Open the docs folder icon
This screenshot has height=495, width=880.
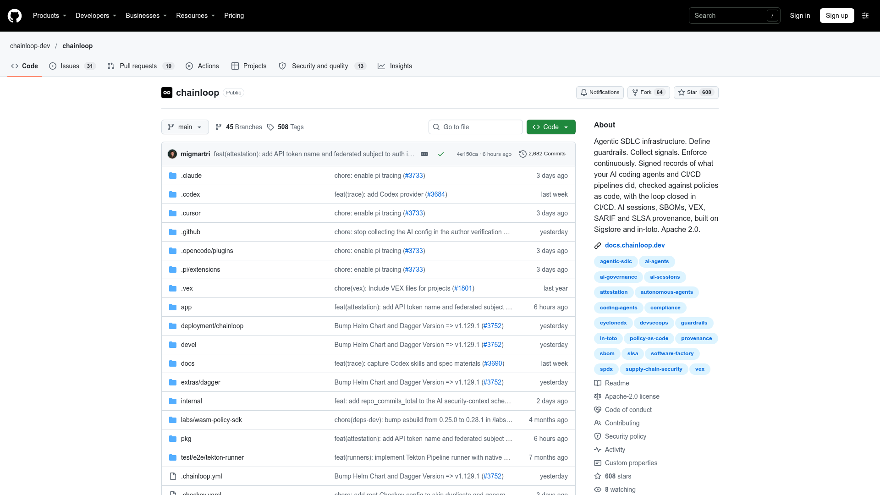pyautogui.click(x=173, y=363)
